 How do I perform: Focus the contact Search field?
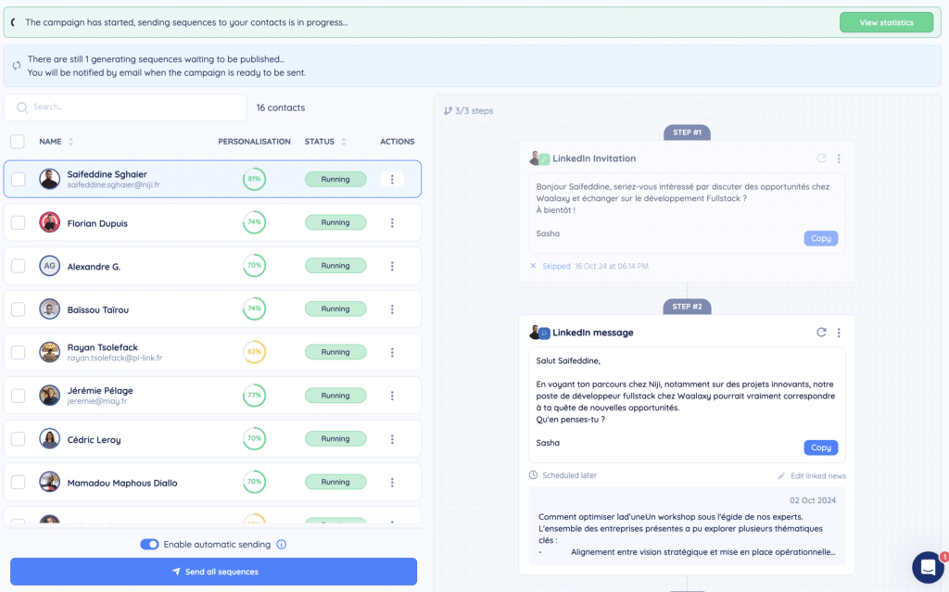coord(125,107)
